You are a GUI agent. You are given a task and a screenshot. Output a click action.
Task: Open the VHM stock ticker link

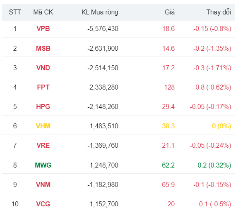click(x=43, y=126)
